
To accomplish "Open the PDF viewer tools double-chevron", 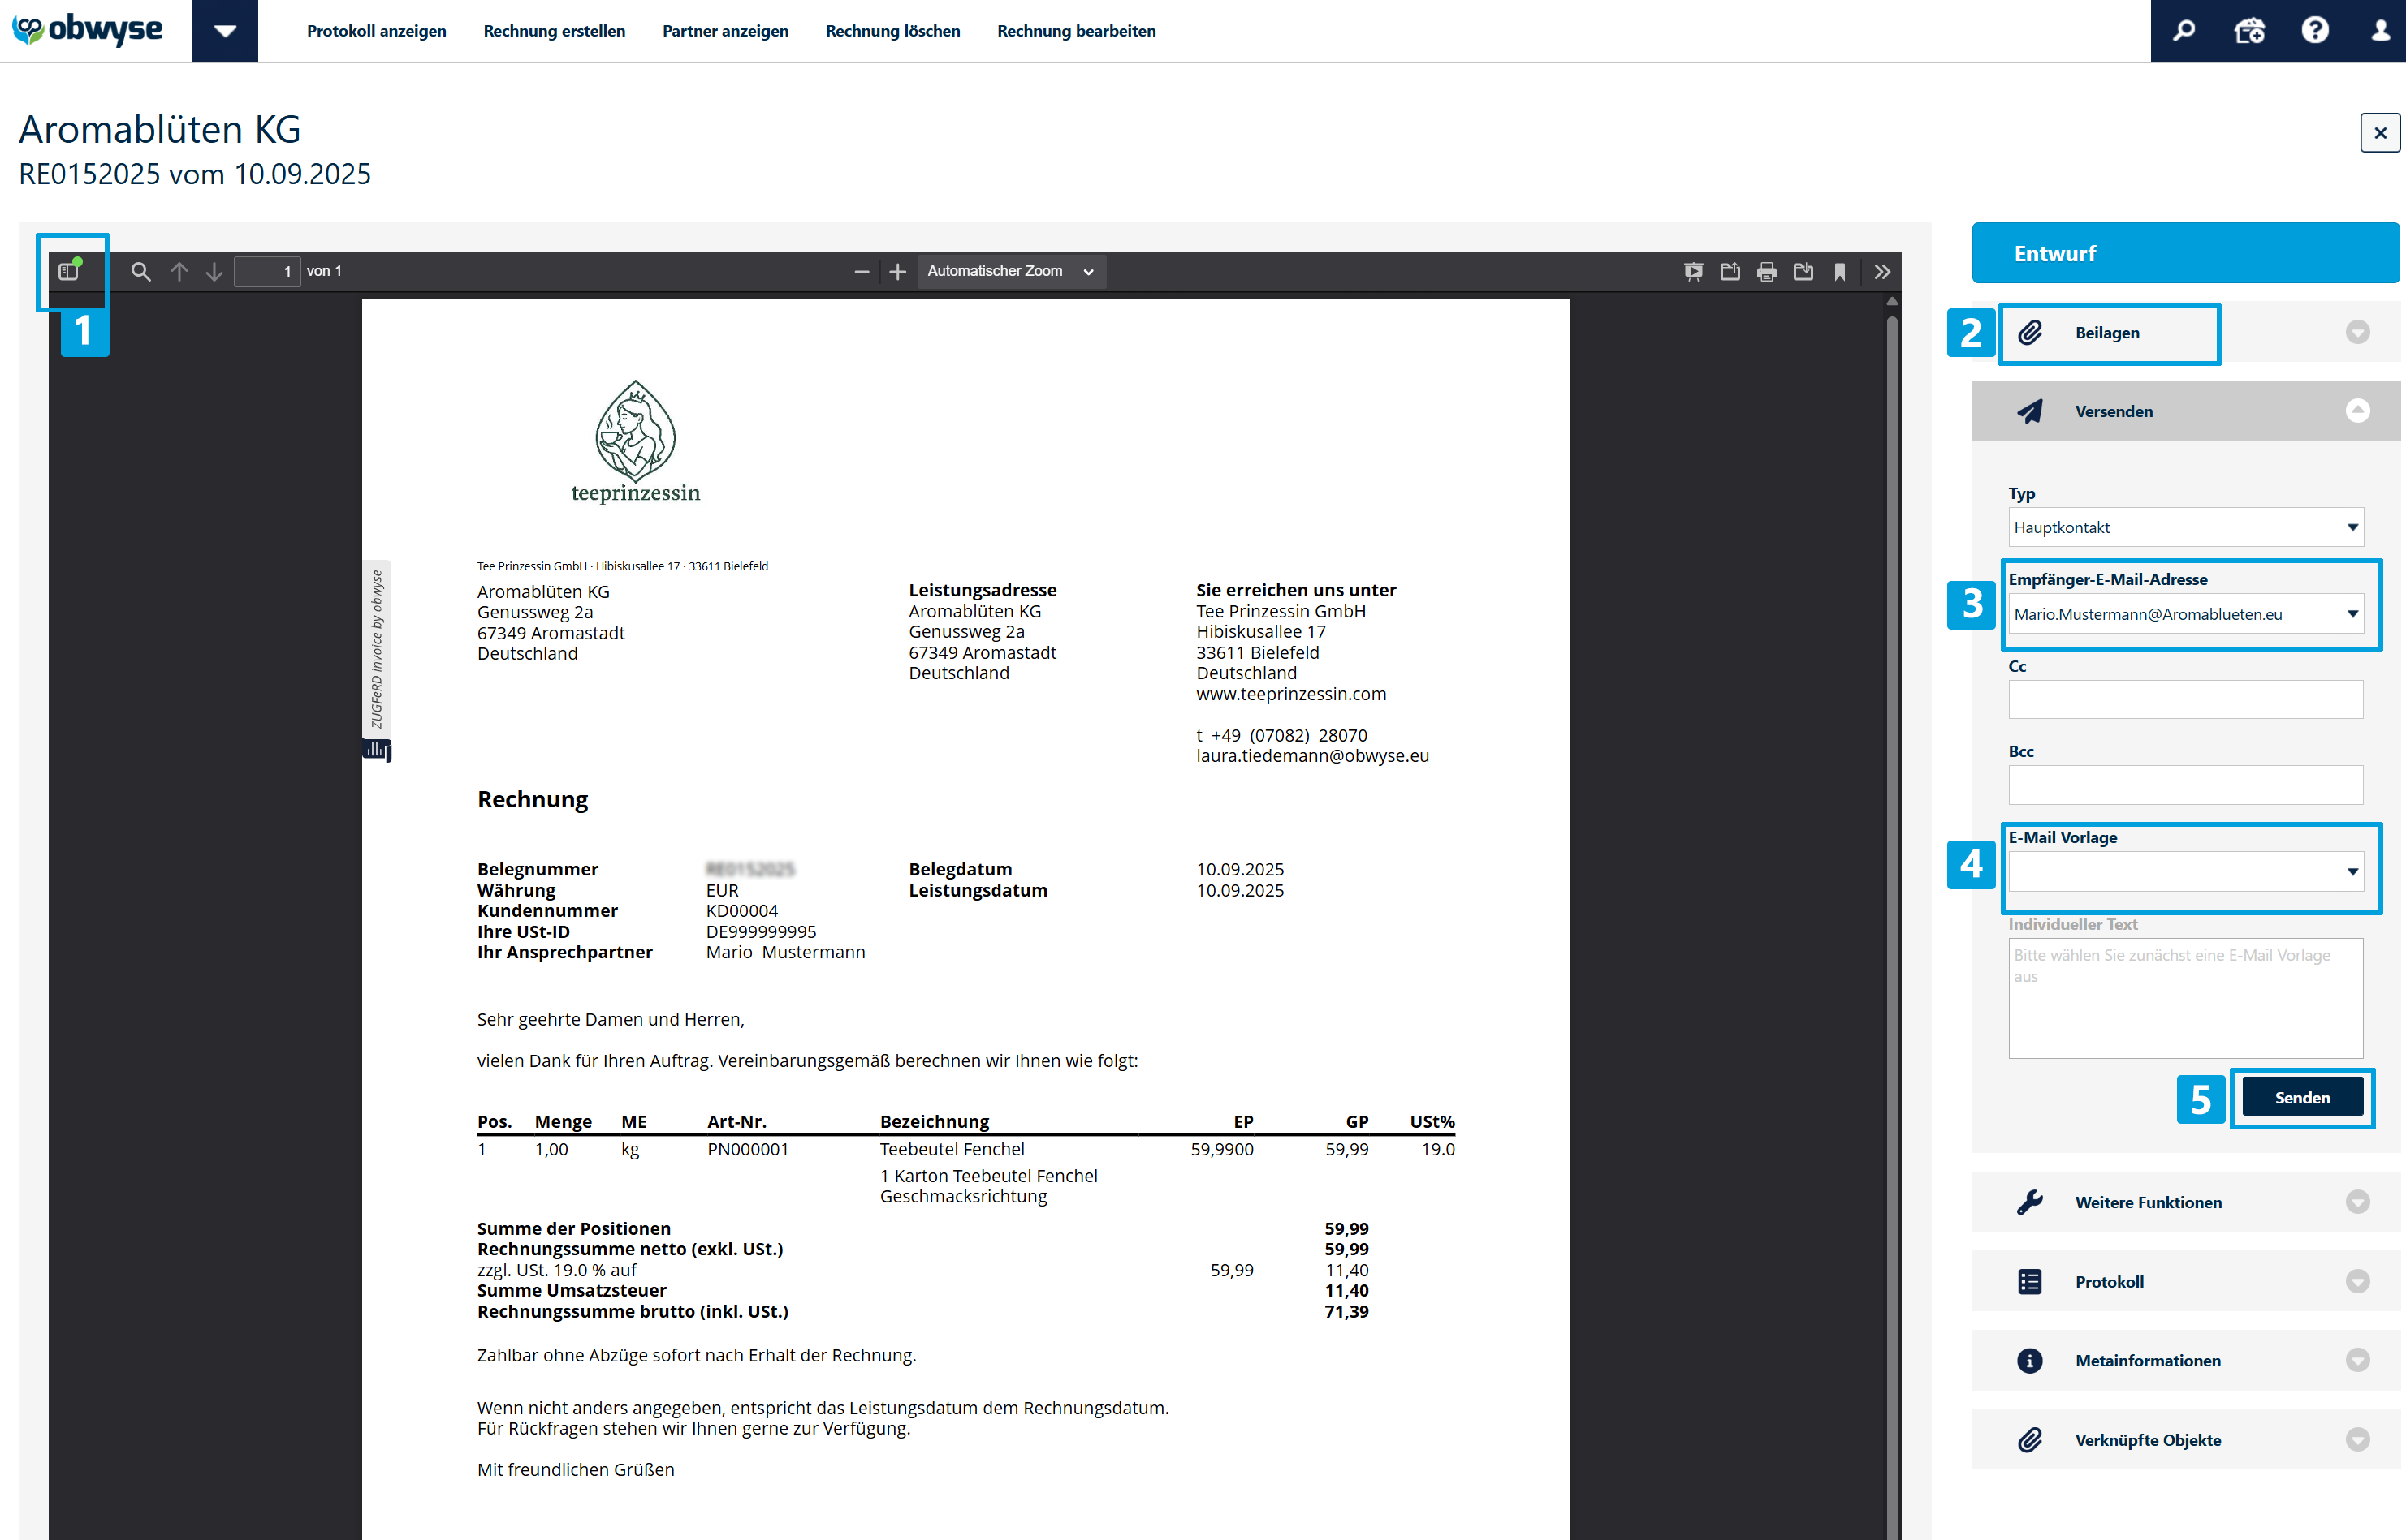I will click(x=1881, y=271).
